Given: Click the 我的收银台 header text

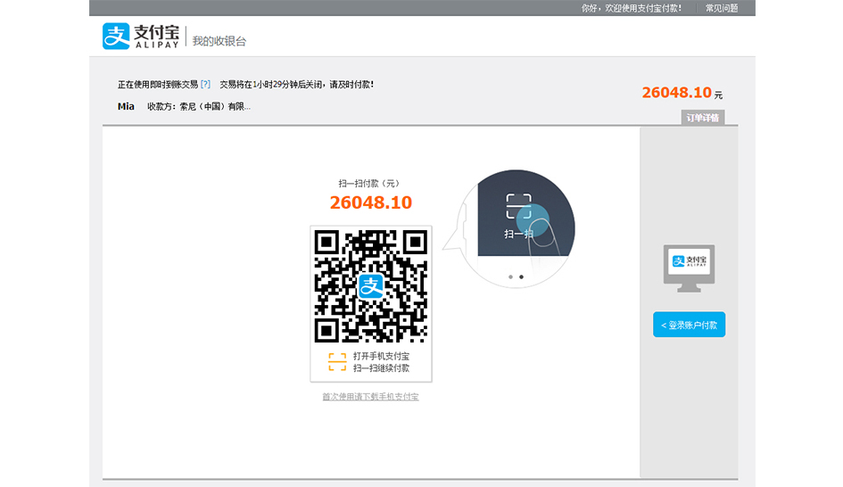Looking at the screenshot, I should pos(219,41).
